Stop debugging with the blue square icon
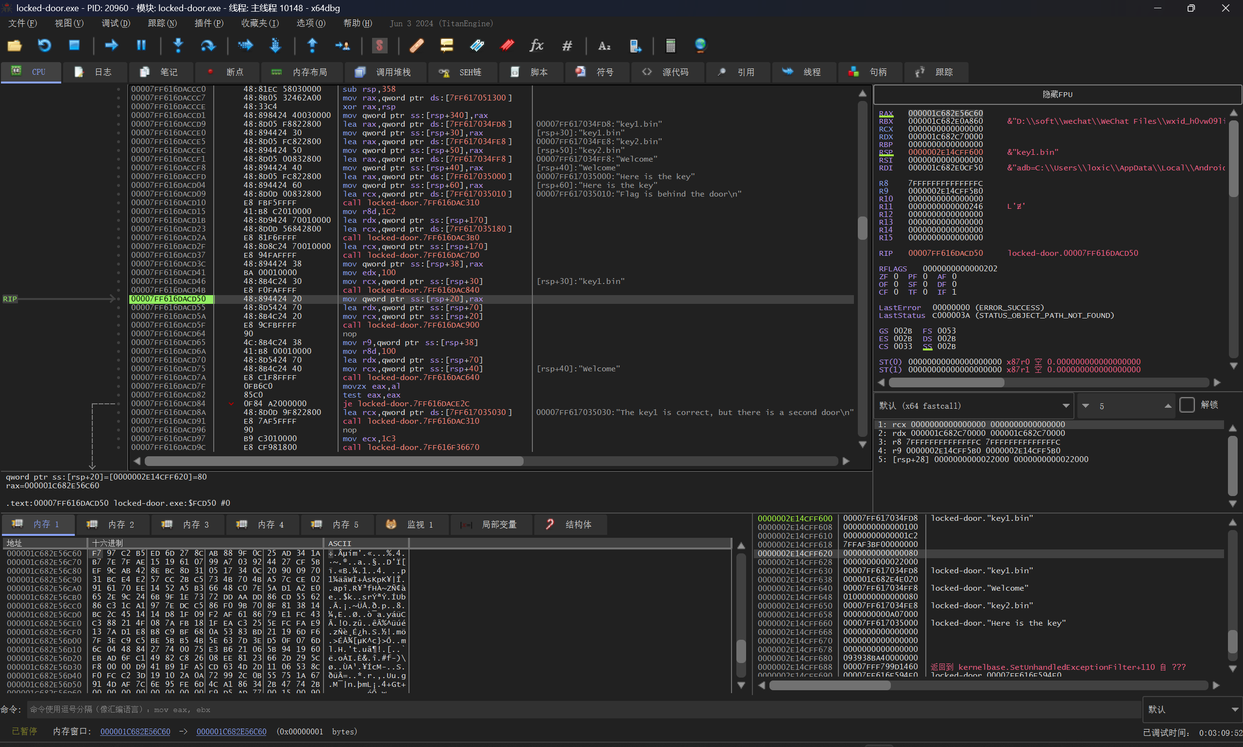This screenshot has height=747, width=1243. coord(74,46)
